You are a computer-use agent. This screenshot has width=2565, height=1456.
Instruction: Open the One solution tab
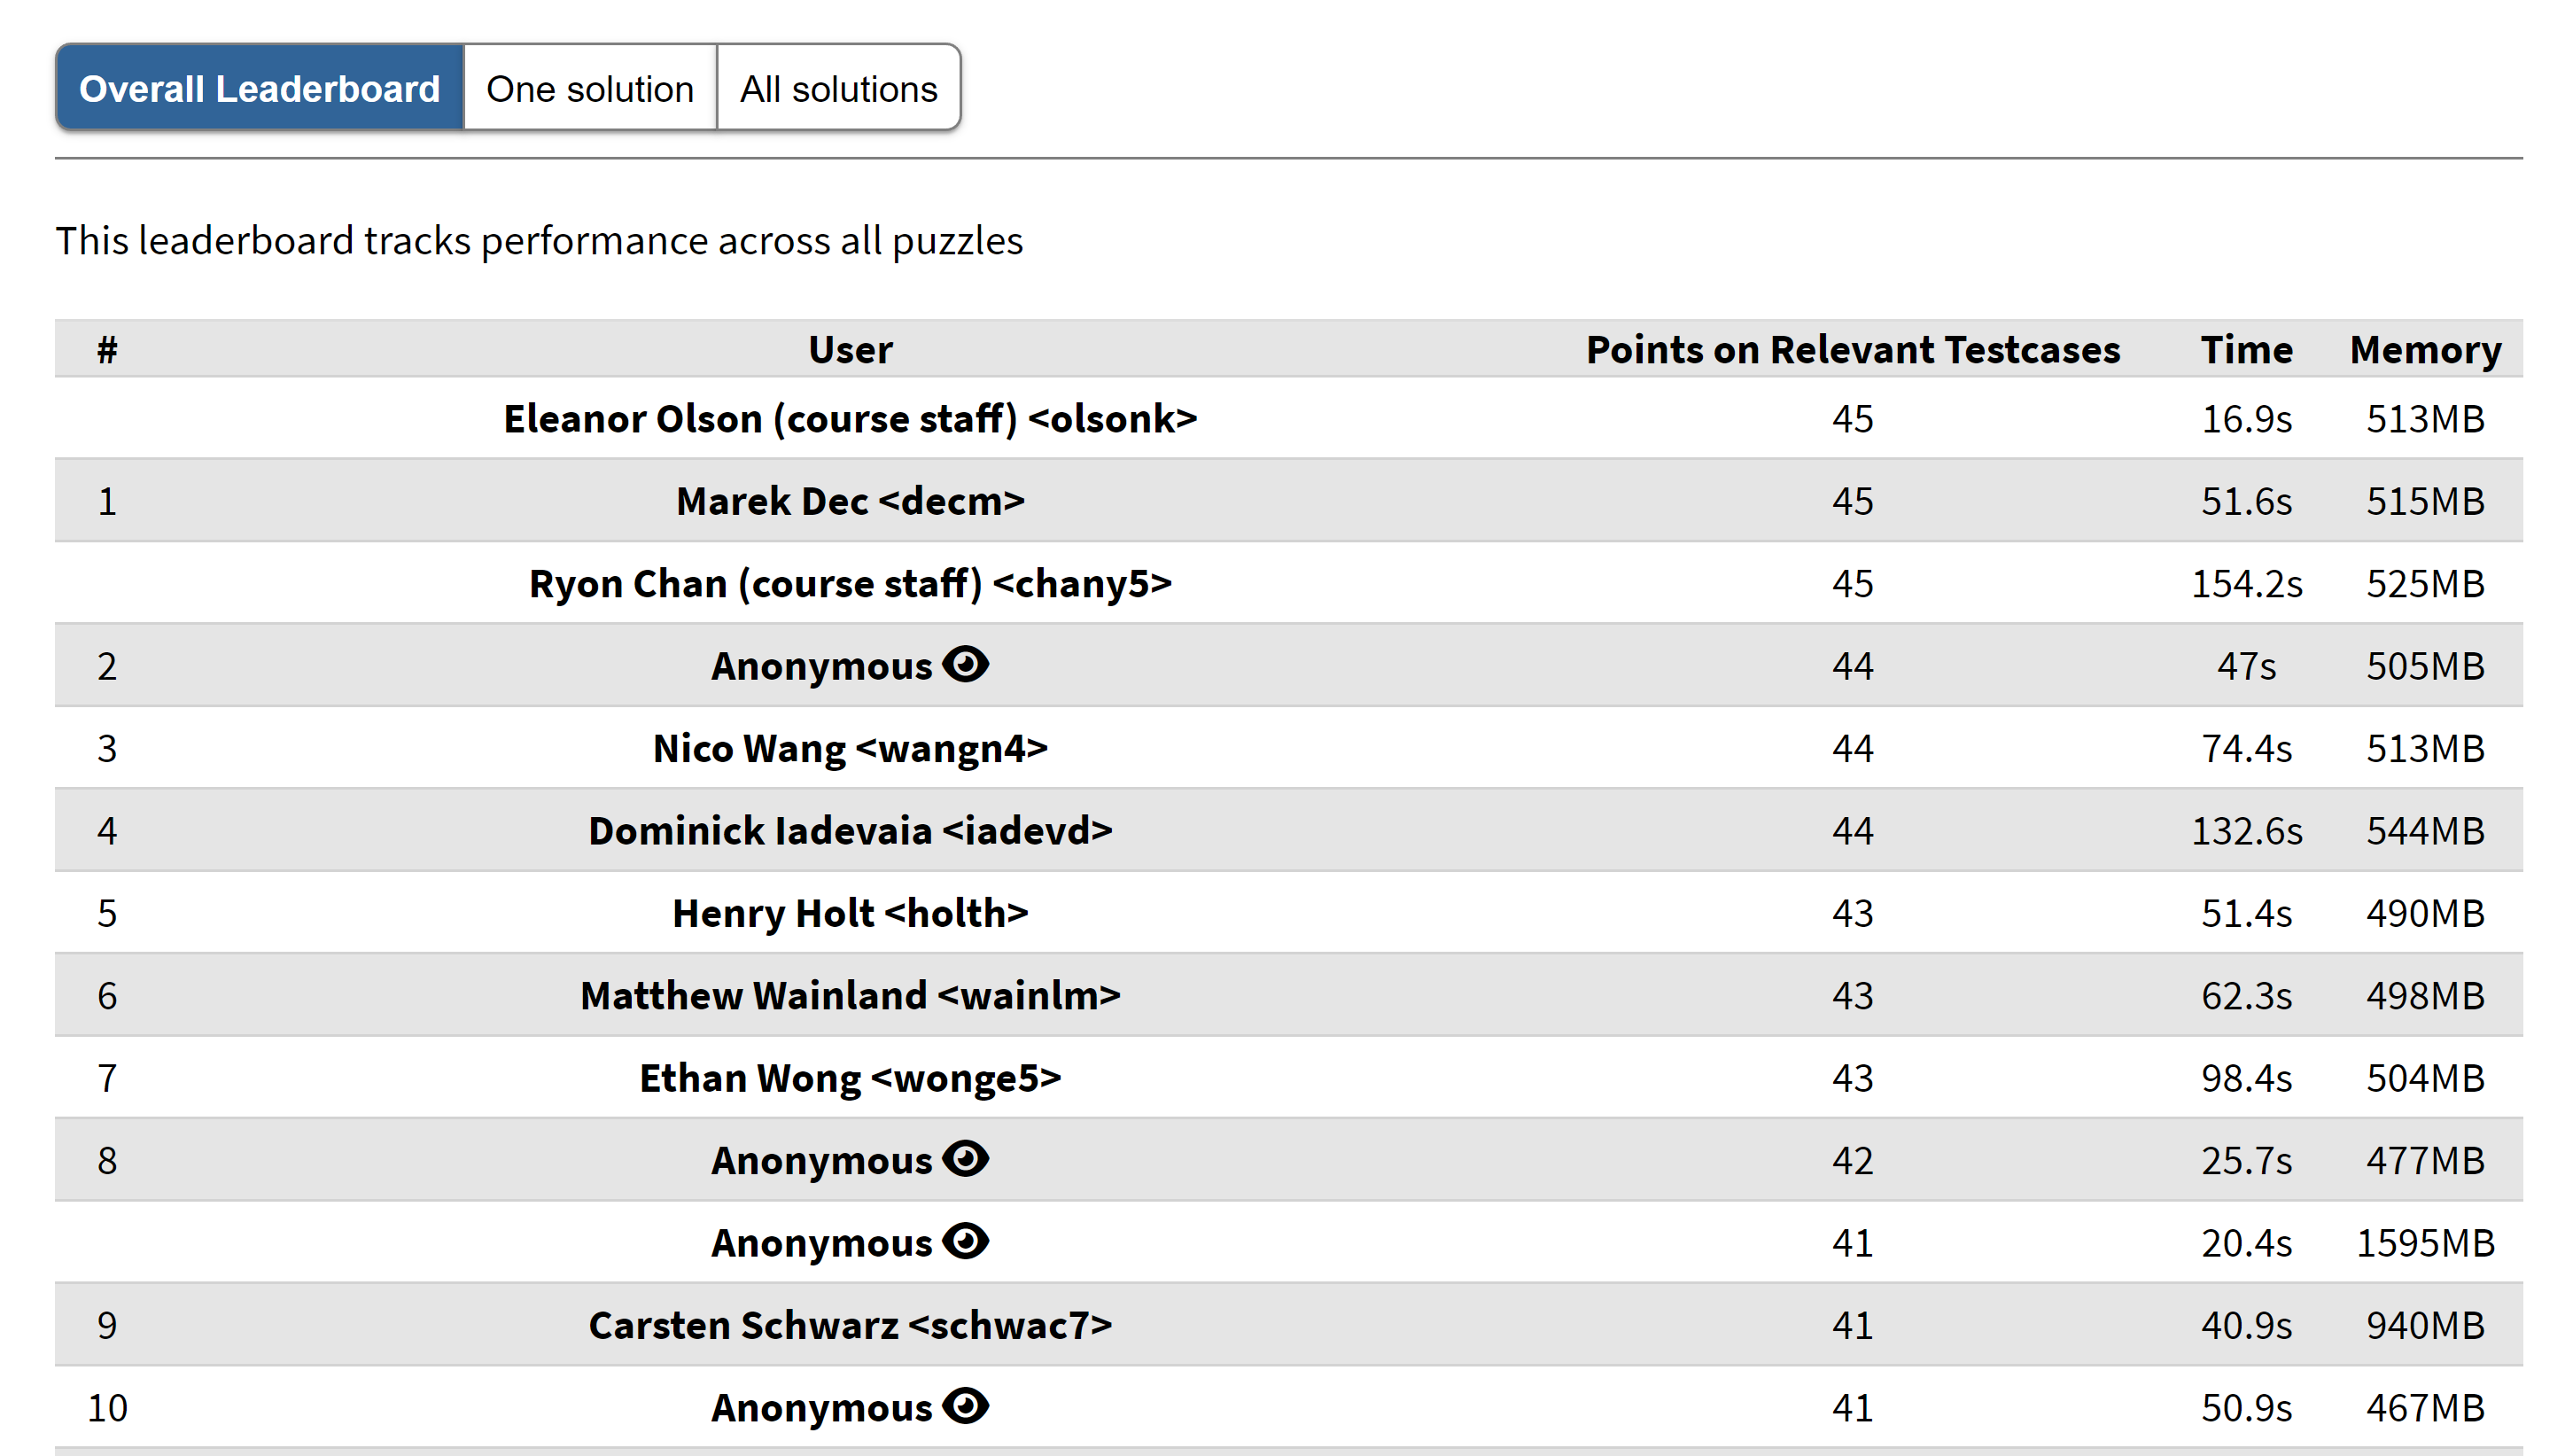[590, 88]
